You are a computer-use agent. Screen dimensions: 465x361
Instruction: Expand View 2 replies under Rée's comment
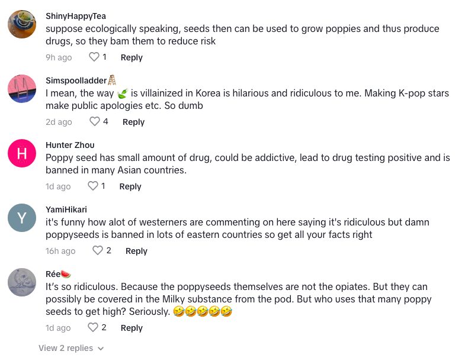coord(71,349)
